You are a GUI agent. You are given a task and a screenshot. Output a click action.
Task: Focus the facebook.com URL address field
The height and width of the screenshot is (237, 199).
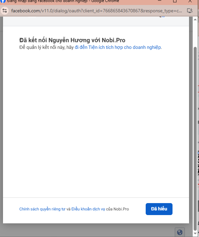96,11
